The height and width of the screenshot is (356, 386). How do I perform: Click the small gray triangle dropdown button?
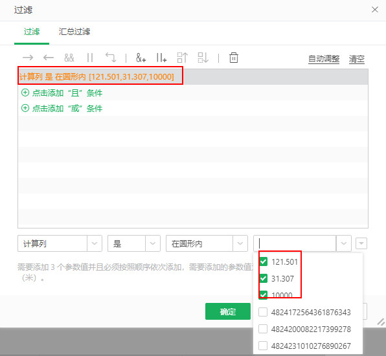click(x=361, y=243)
